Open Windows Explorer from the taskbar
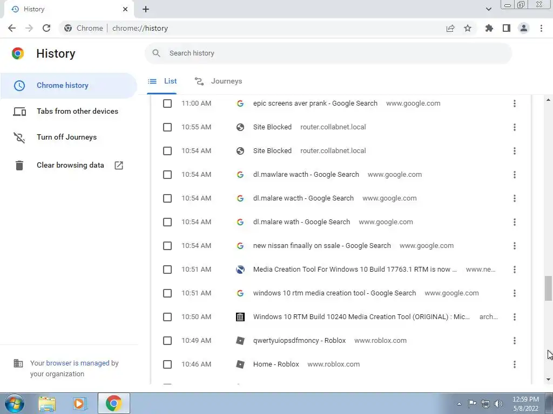Viewport: 553px width, 414px height. click(x=47, y=403)
